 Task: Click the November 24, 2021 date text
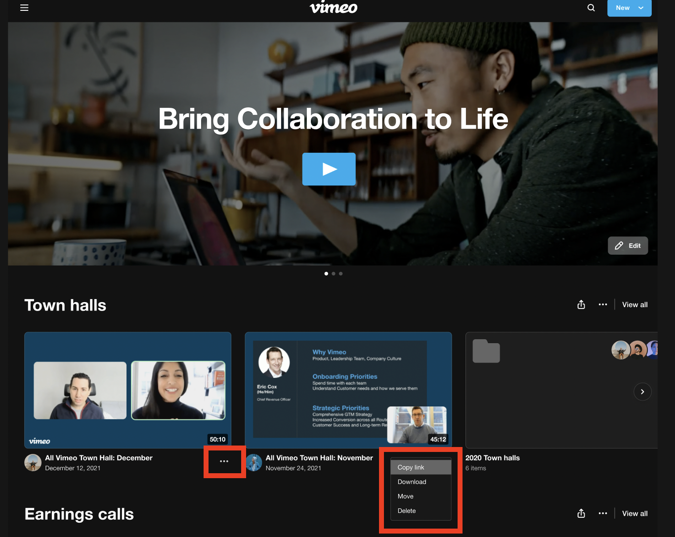click(294, 468)
